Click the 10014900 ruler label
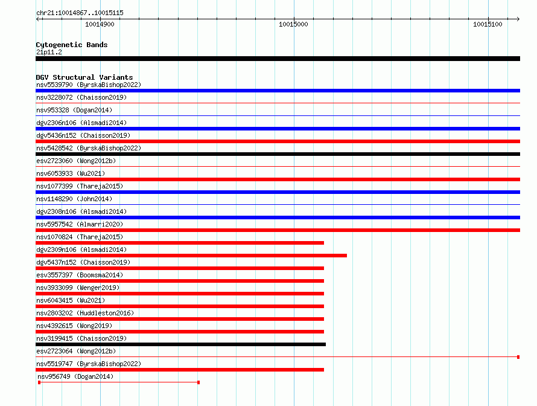Viewport: 537px width, 406px height. pos(100,24)
